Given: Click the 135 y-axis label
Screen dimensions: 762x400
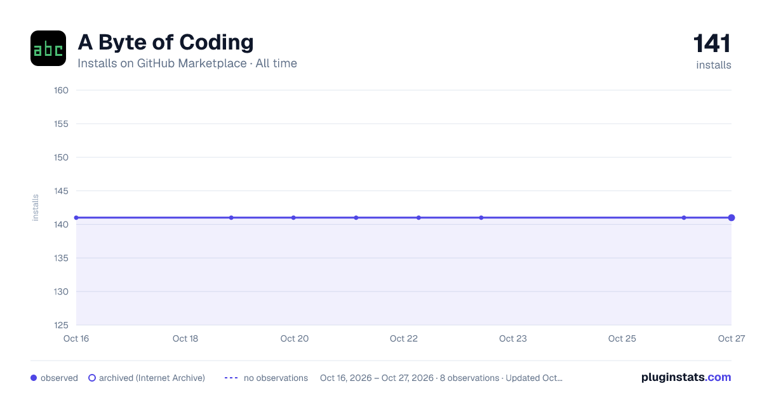Looking at the screenshot, I should coord(62,258).
